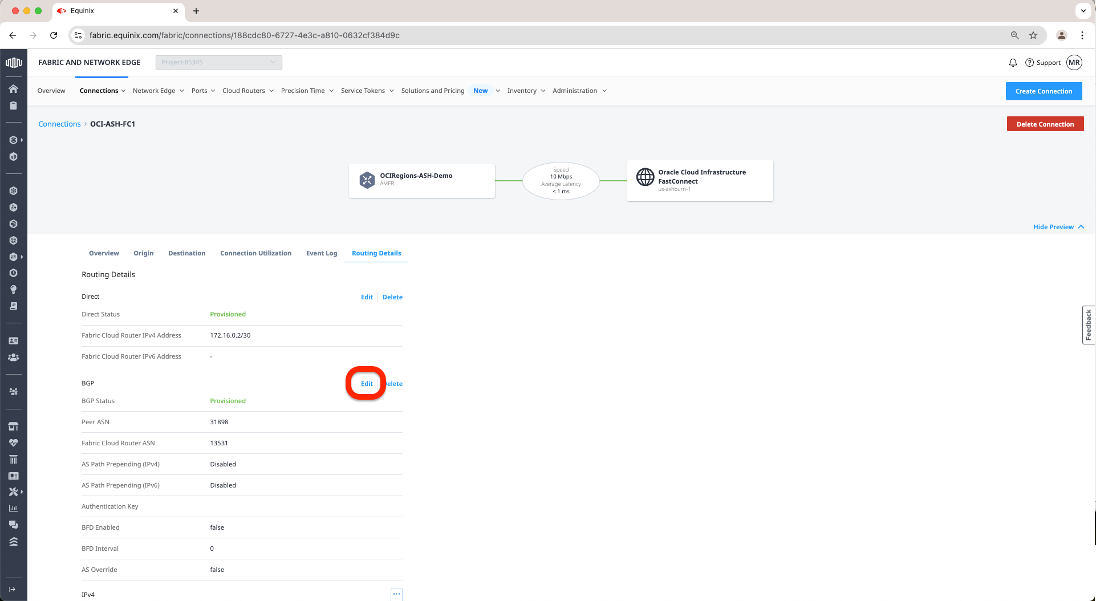Image resolution: width=1096 pixels, height=601 pixels.
Task: Expand sidebar with bottom arrow icon
Action: point(13,589)
